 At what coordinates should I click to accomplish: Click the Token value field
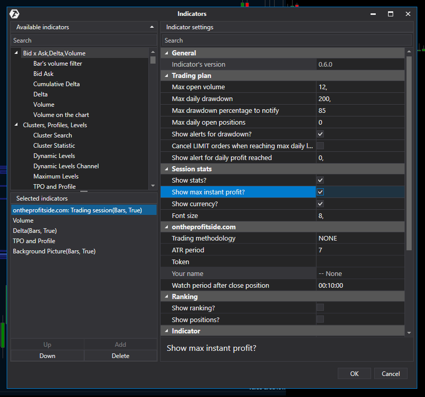pos(360,262)
